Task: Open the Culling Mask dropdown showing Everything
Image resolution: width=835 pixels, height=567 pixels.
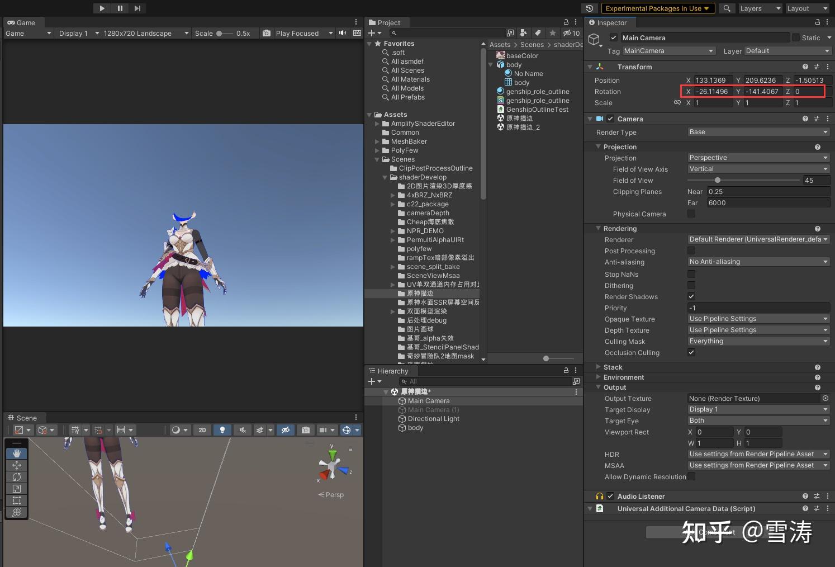Action: pyautogui.click(x=757, y=341)
